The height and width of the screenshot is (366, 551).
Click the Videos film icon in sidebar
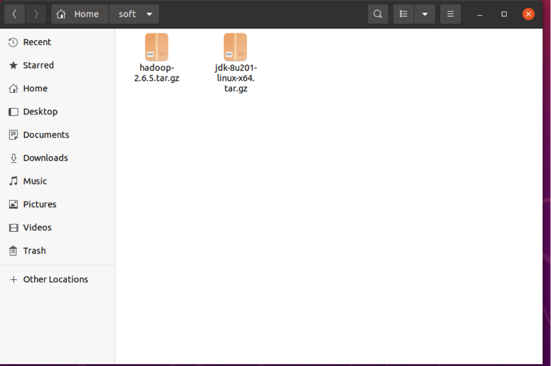click(13, 228)
